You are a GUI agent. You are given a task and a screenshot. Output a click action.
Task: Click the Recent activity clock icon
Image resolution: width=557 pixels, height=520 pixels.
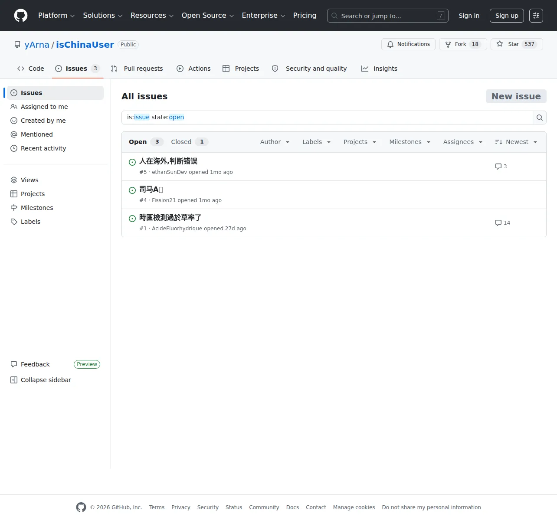pos(14,148)
